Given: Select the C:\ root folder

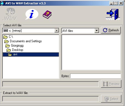Looking at the screenshot, I should coord(8,37).
